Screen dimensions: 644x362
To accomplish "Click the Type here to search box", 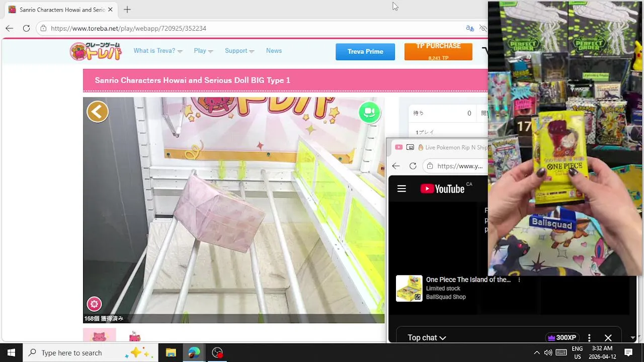I will [91, 352].
